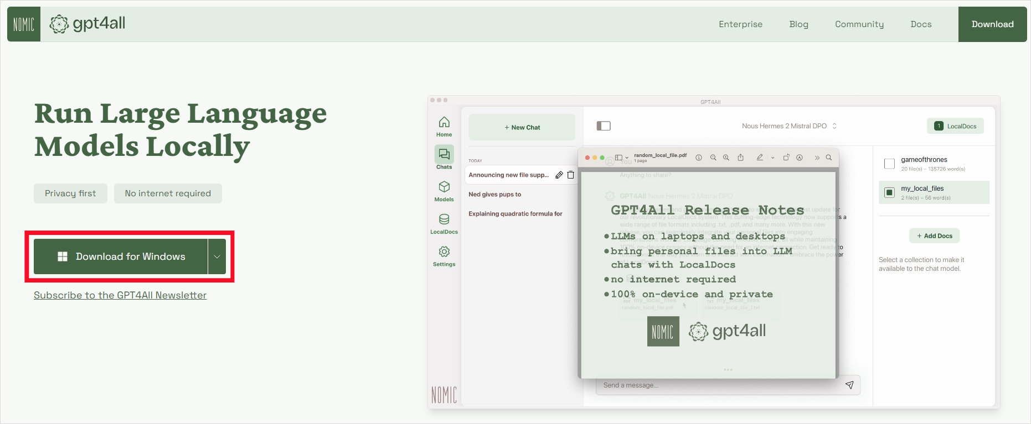The width and height of the screenshot is (1031, 424).
Task: Click the Privacy first tag
Action: tap(70, 193)
